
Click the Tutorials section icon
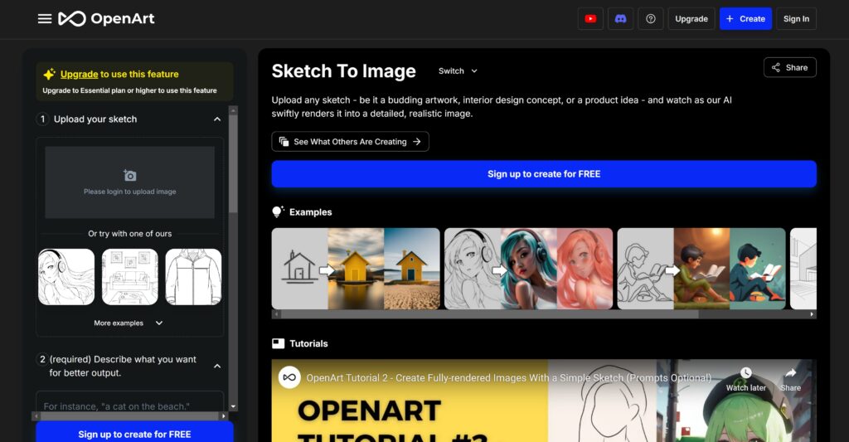(x=279, y=343)
